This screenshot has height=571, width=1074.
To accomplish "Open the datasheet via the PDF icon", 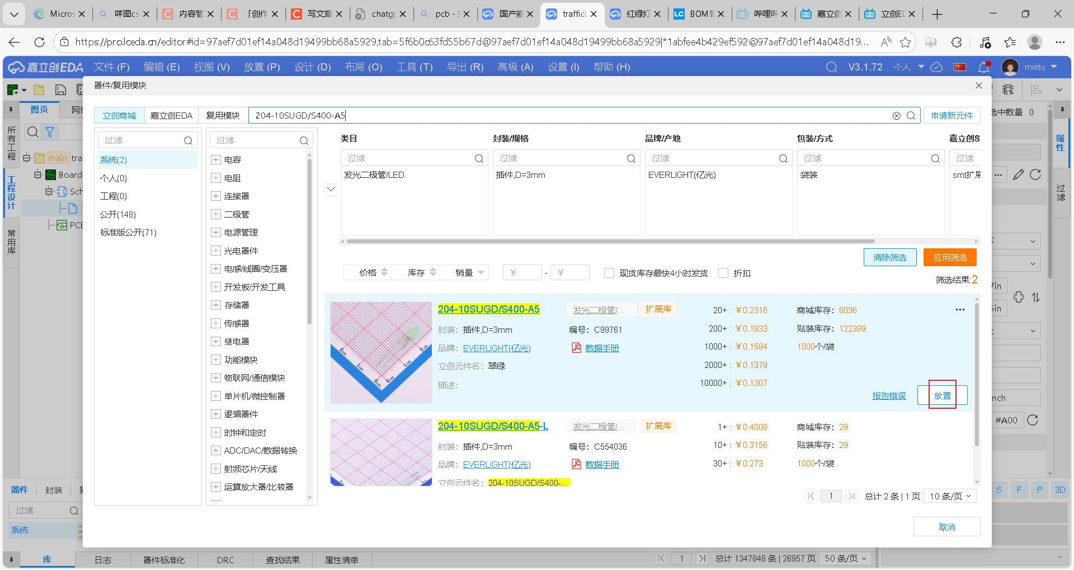I will tap(576, 348).
